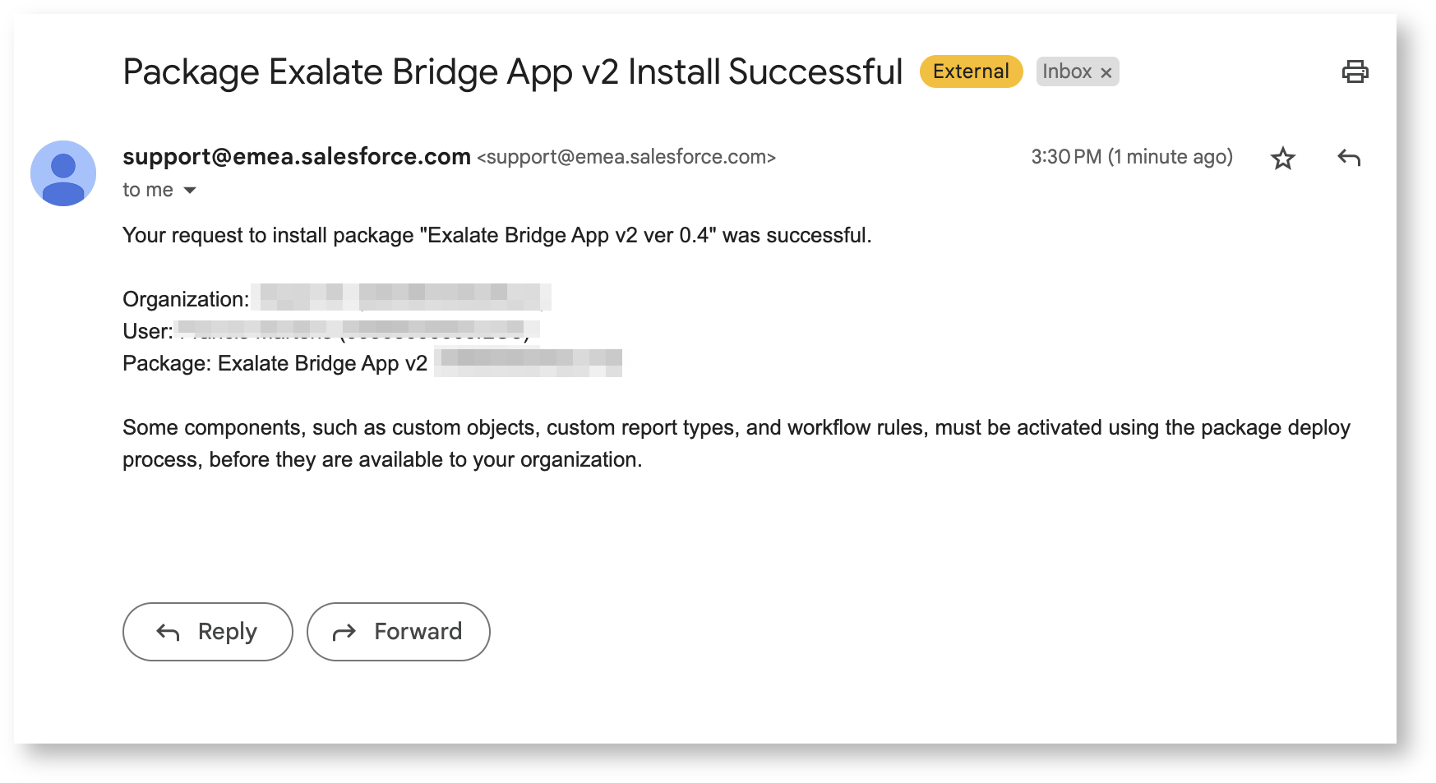
Task: Click the paragraph about custom objects and workflow rules
Action: pyautogui.click(x=736, y=443)
